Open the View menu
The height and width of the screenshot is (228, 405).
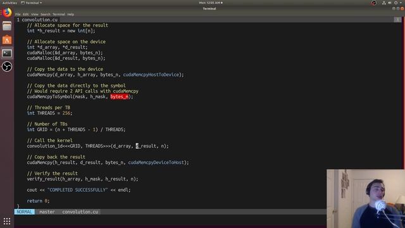pos(35,15)
